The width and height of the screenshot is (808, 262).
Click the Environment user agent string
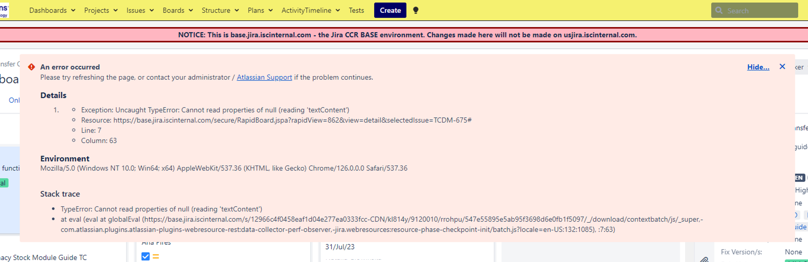(x=224, y=168)
